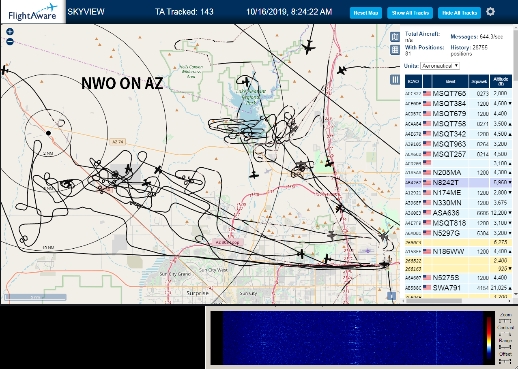
Task: Select aircraft row ASA636
Action: 458,213
